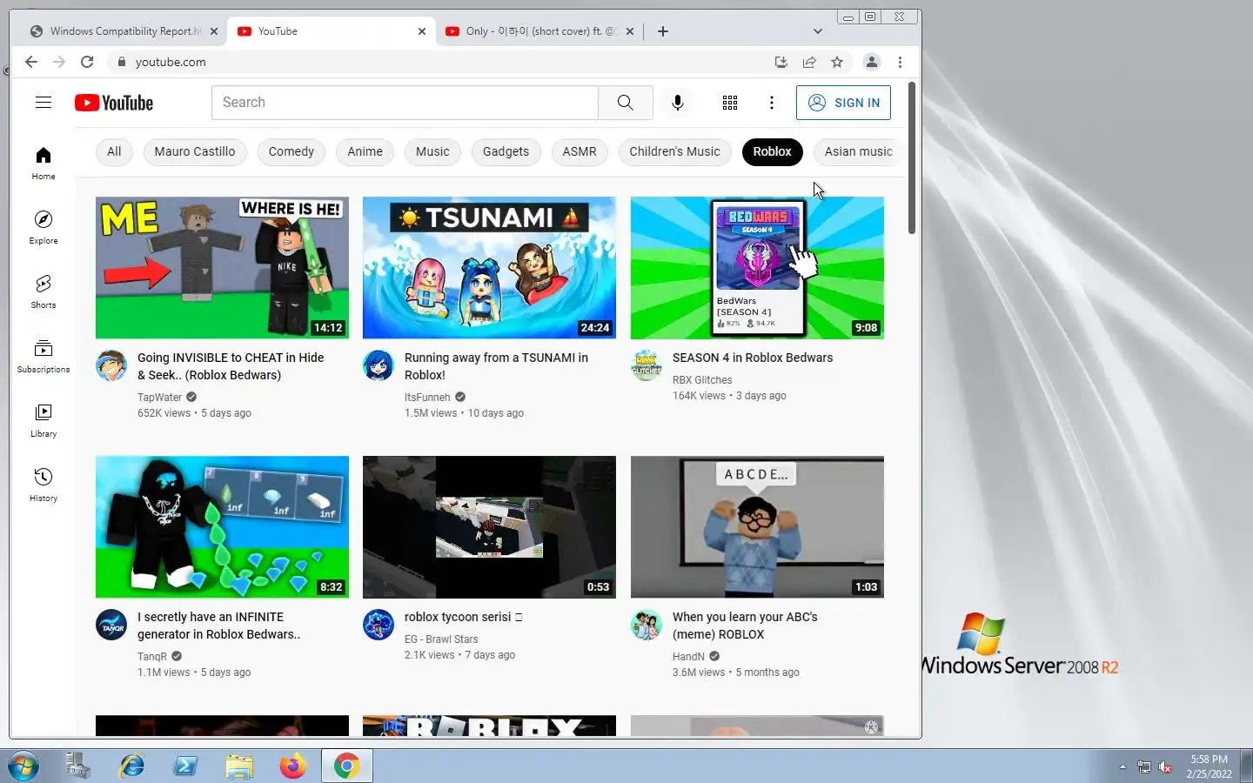Image resolution: width=1253 pixels, height=783 pixels.
Task: Bookmark this page with star icon
Action: pyautogui.click(x=837, y=62)
